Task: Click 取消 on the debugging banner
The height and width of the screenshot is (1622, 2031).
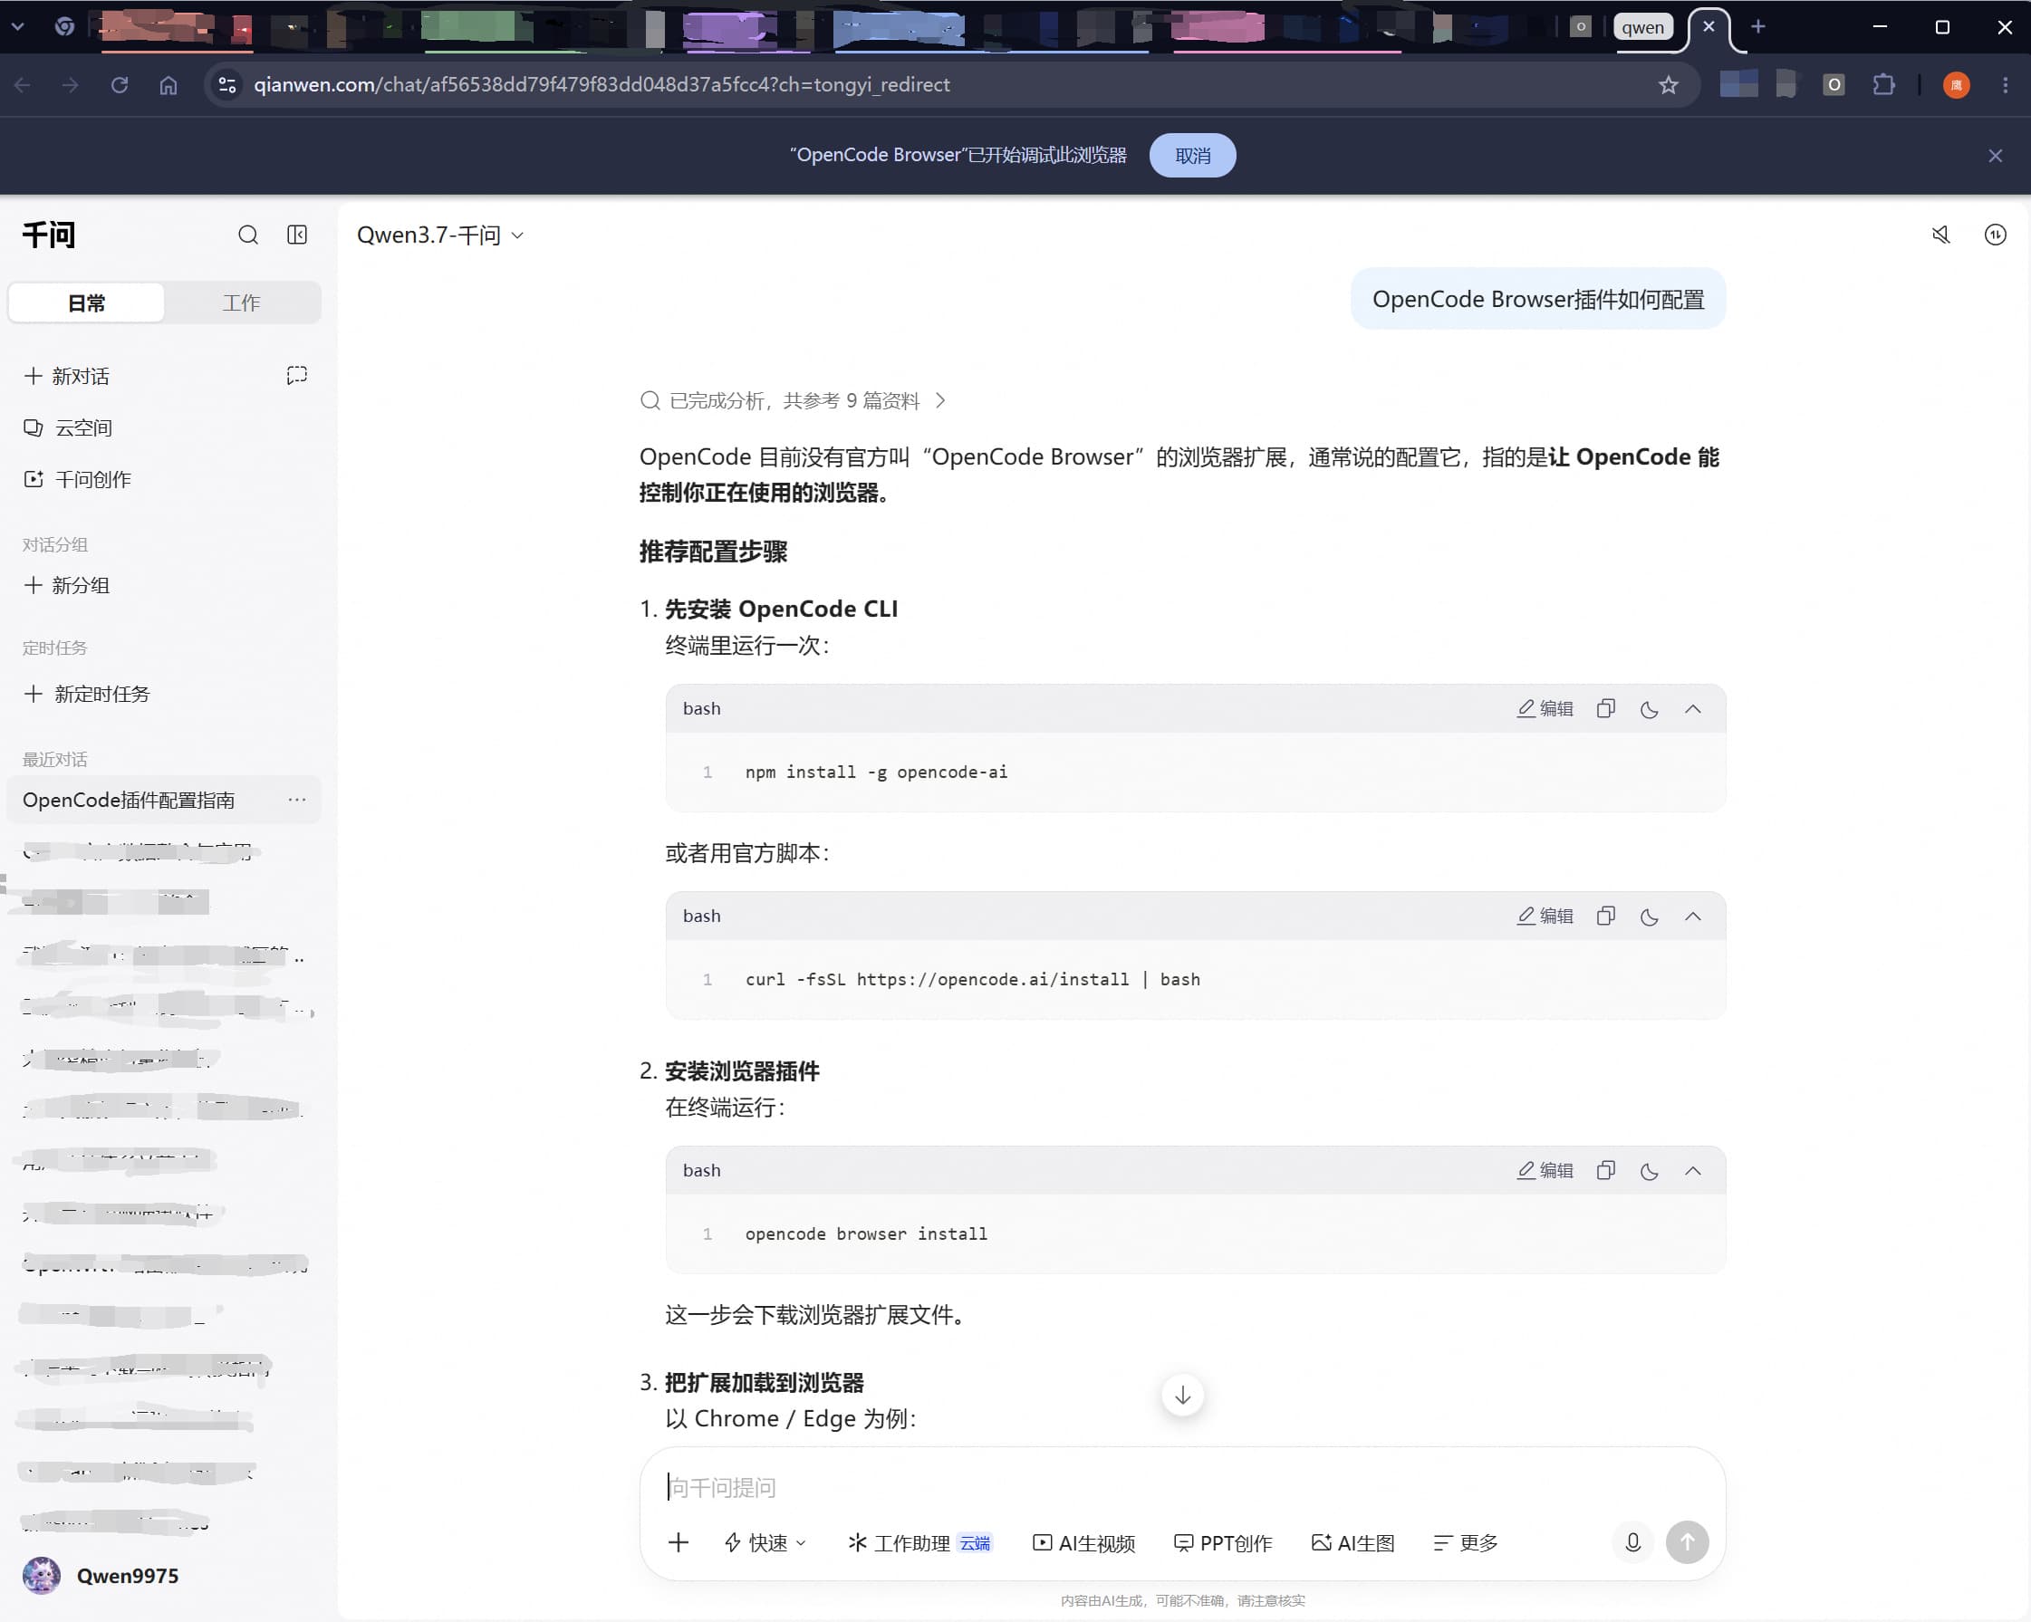Action: pyautogui.click(x=1191, y=156)
